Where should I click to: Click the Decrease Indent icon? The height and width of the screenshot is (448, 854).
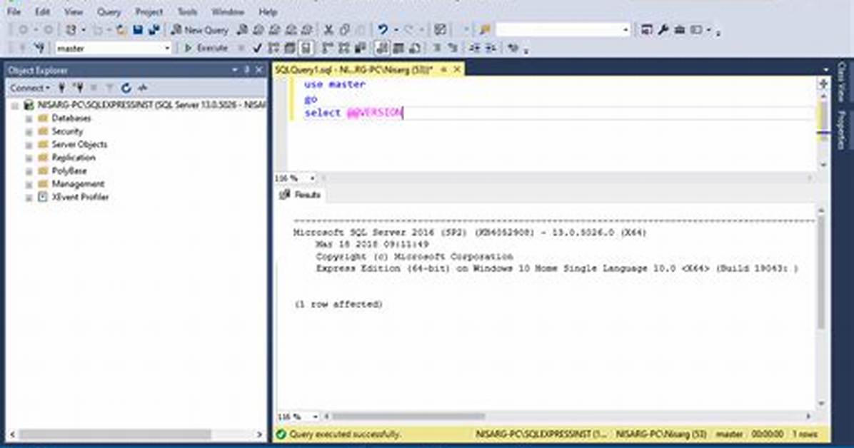[x=475, y=49]
